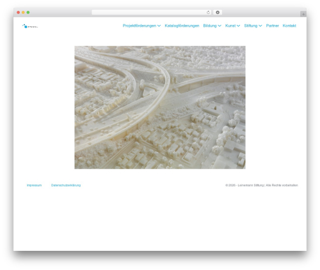320x270 pixels.
Task: Click the copyright Leinemann Stiftung text
Action: (x=262, y=185)
